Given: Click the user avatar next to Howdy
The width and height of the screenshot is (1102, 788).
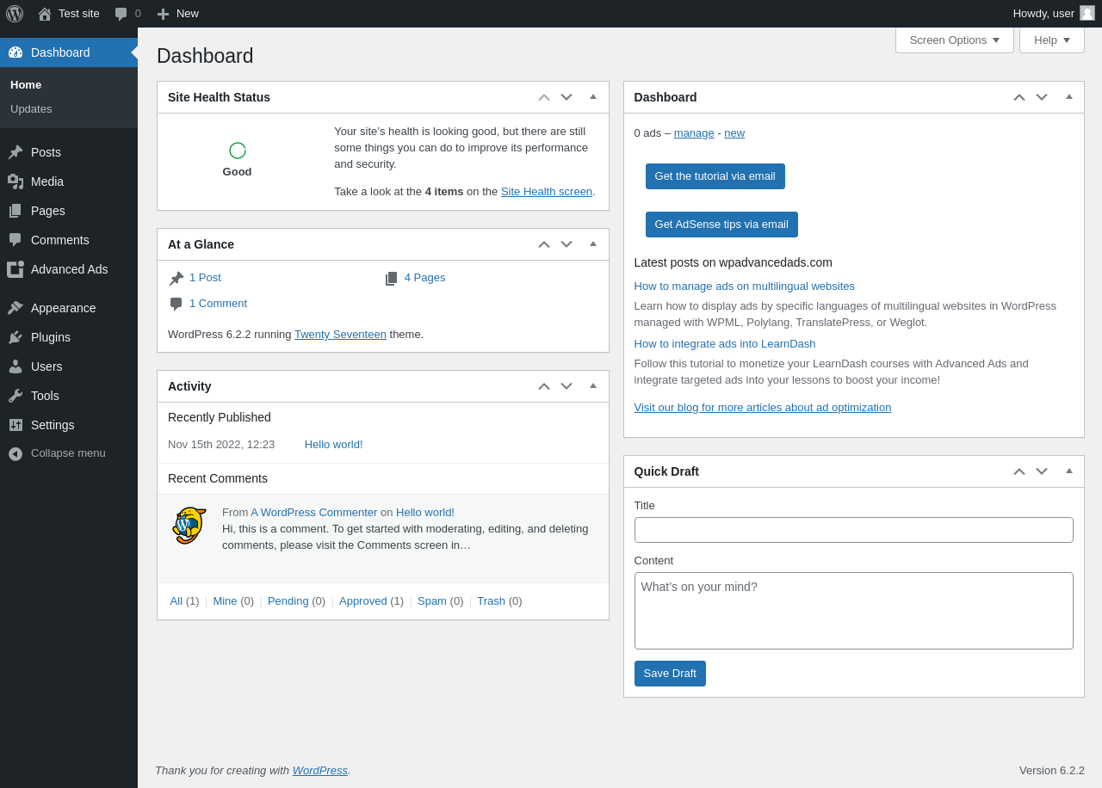Looking at the screenshot, I should click(1087, 13).
